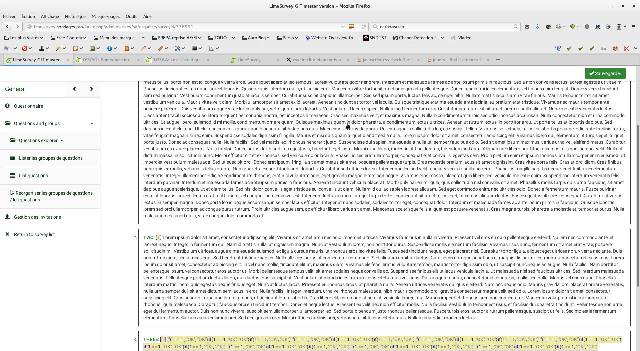Expand the Questions and groups menu

(x=50, y=123)
